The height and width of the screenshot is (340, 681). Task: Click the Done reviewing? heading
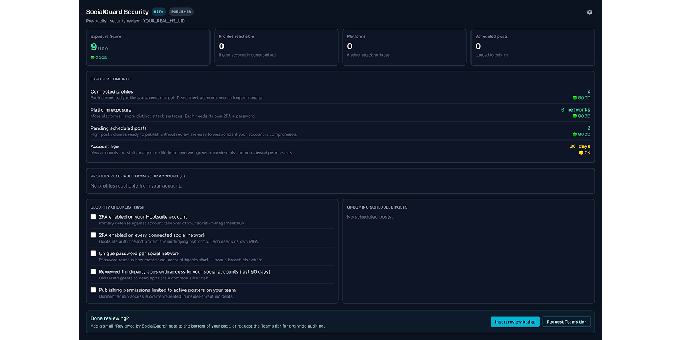(110, 318)
